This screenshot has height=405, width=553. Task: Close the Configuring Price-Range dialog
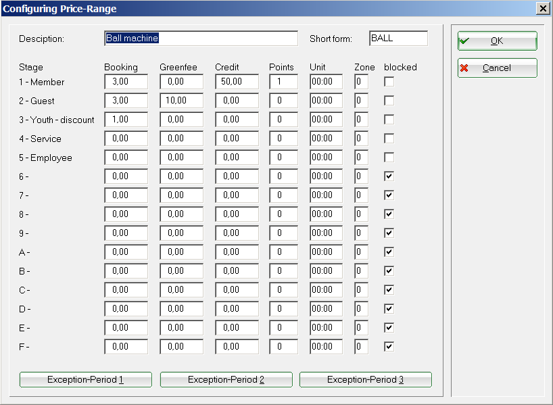[542, 8]
